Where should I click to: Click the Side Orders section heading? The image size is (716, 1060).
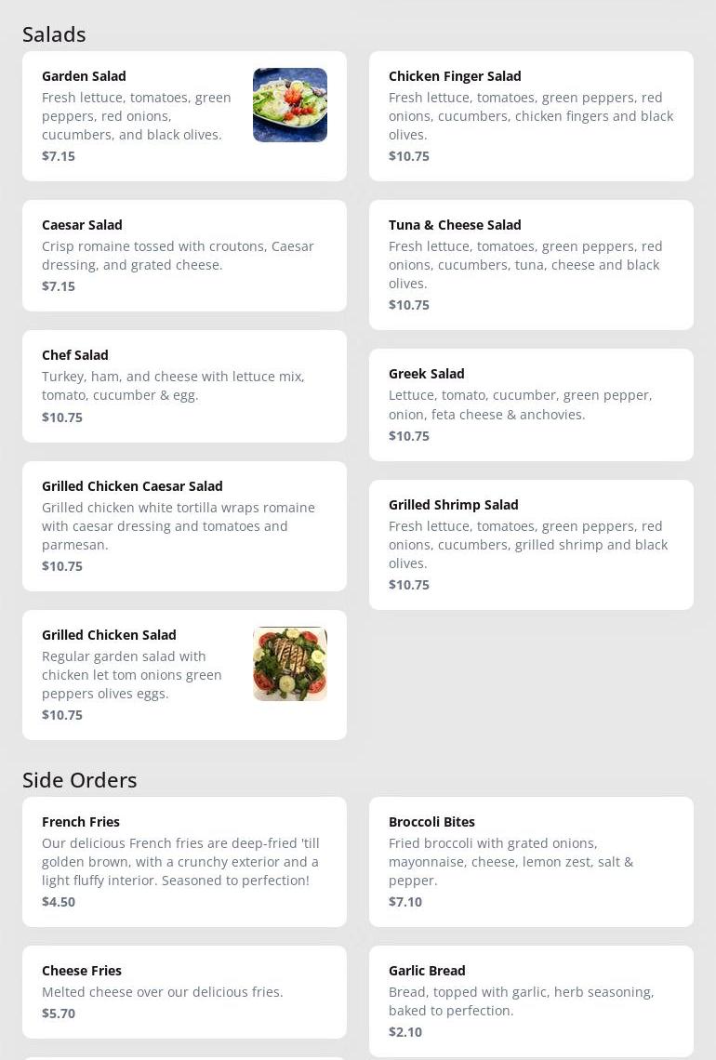80,780
